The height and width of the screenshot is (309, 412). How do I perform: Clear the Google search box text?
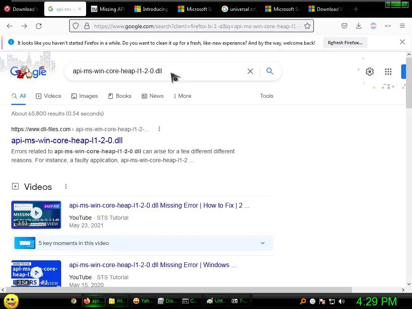250,71
